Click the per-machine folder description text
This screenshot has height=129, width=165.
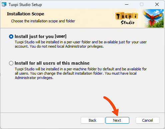81,73
